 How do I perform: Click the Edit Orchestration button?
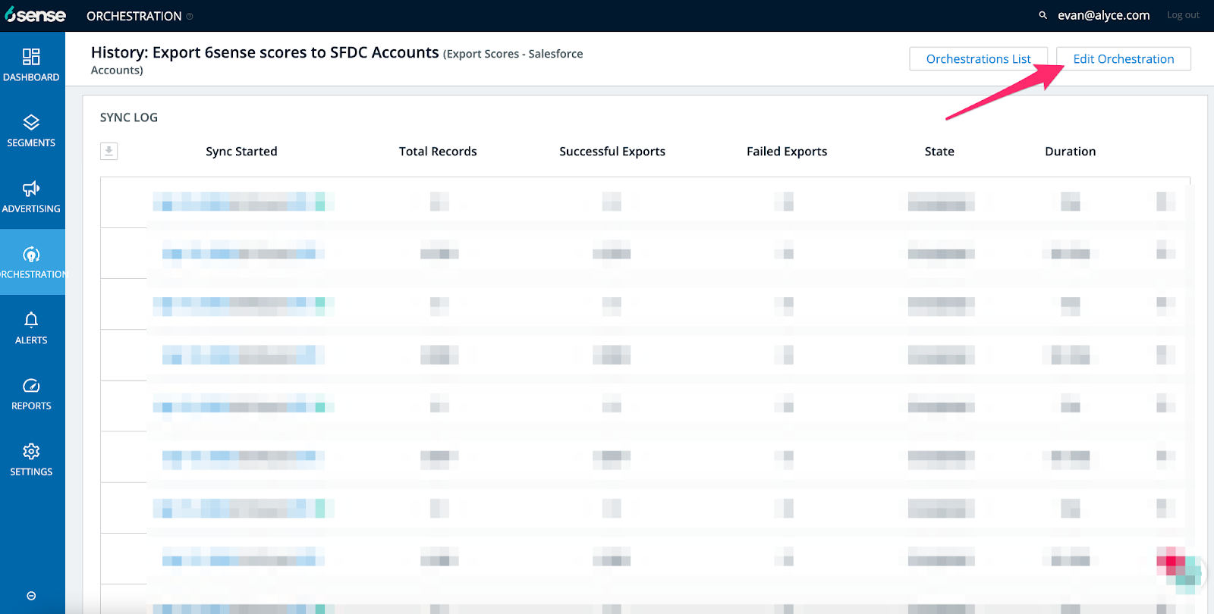click(1123, 59)
